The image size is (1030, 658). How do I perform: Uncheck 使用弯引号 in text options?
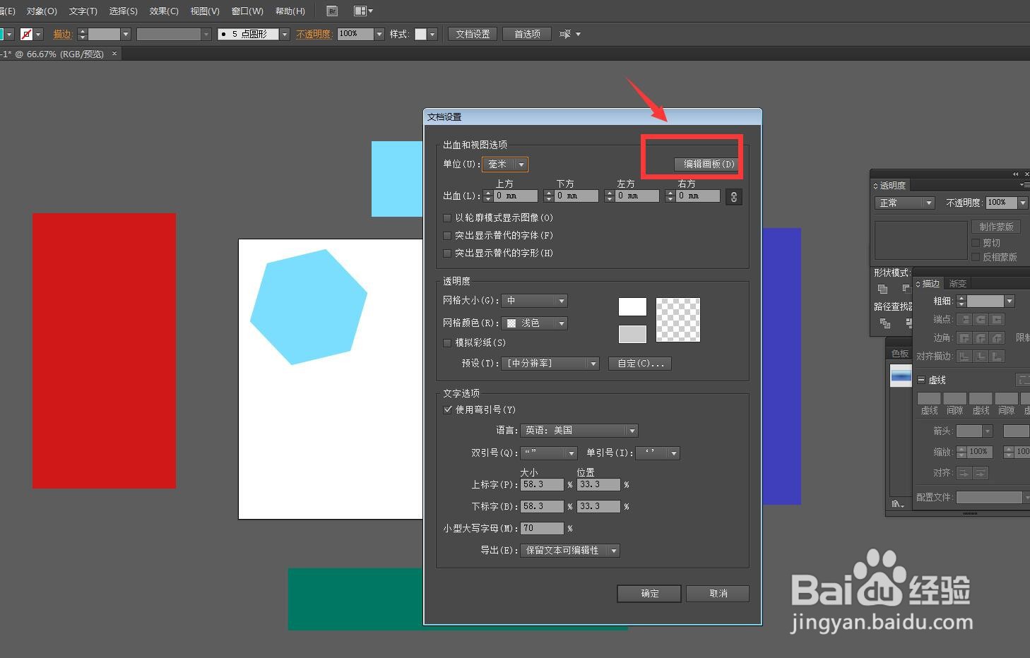point(447,409)
